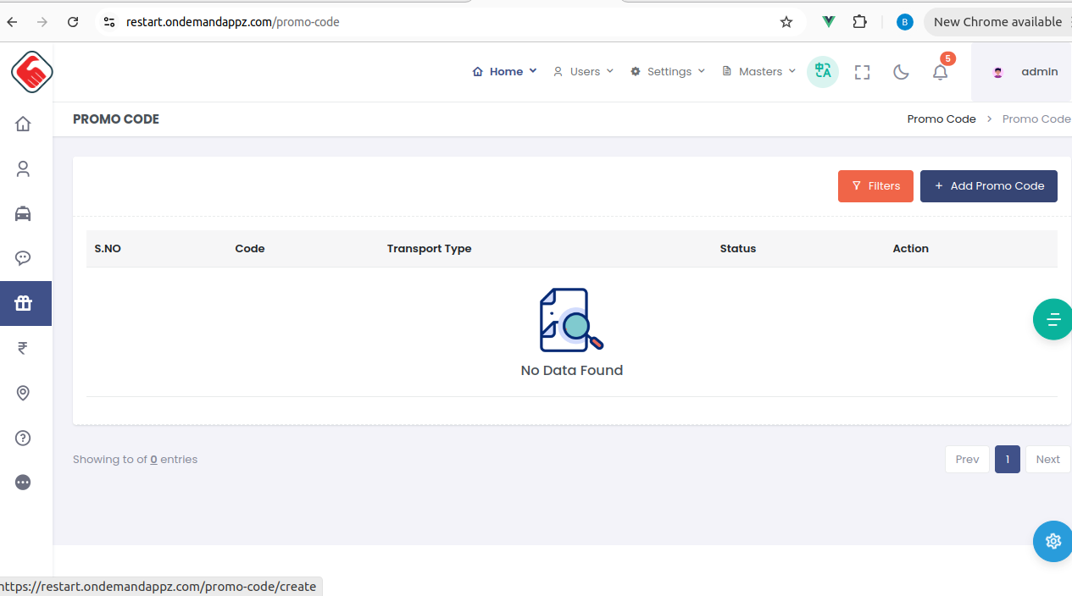Open the Settings dropdown menu

(668, 72)
